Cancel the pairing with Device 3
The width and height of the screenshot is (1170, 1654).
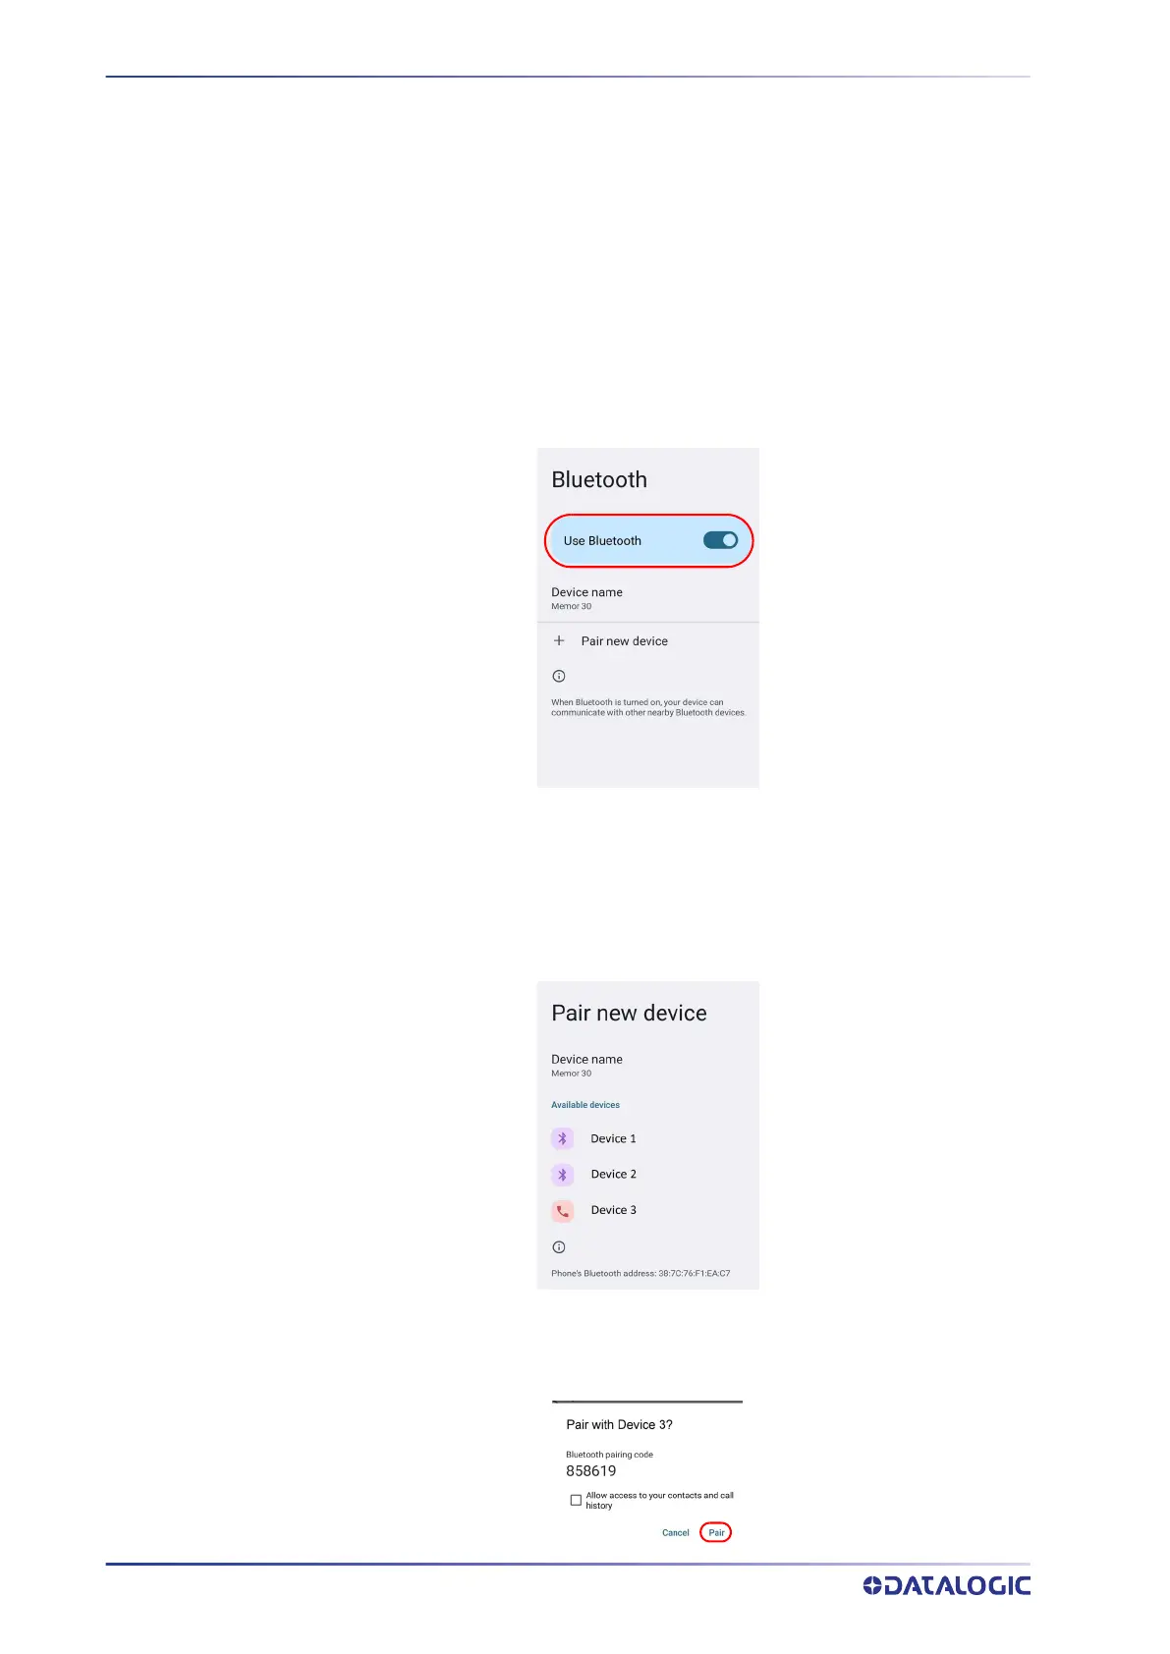[676, 1532]
